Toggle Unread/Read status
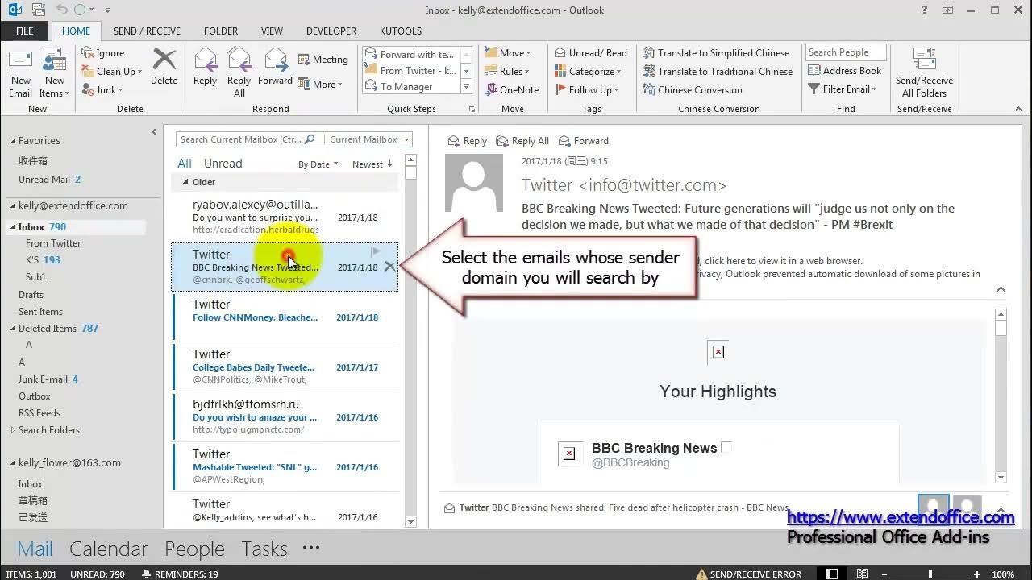 pyautogui.click(x=590, y=53)
